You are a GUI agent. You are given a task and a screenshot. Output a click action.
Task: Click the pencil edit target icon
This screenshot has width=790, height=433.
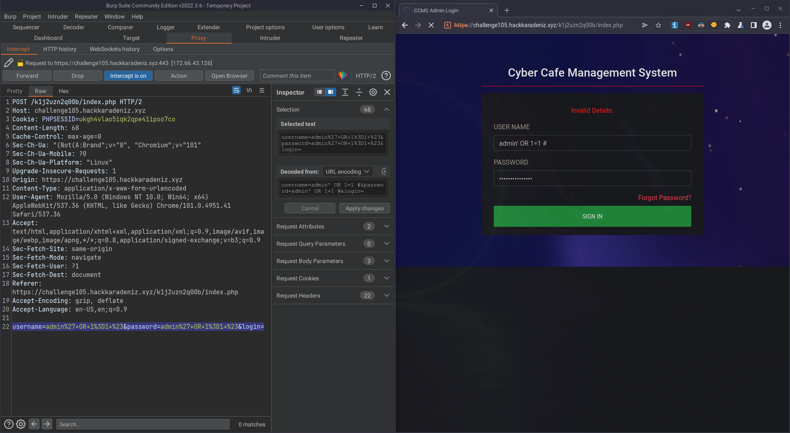pos(9,63)
